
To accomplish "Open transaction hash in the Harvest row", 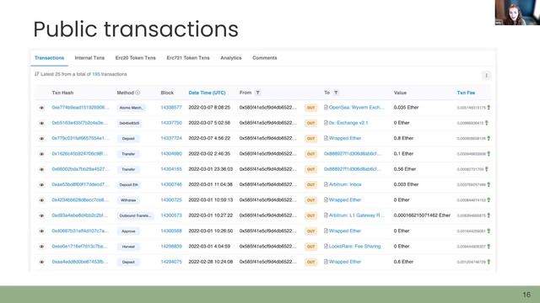I will point(79,247).
